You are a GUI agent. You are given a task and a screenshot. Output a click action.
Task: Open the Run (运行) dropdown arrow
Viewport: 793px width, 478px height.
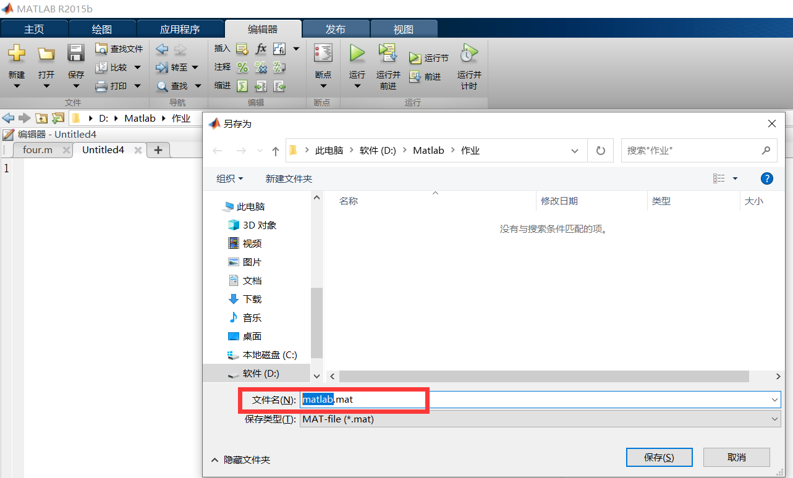(x=357, y=86)
